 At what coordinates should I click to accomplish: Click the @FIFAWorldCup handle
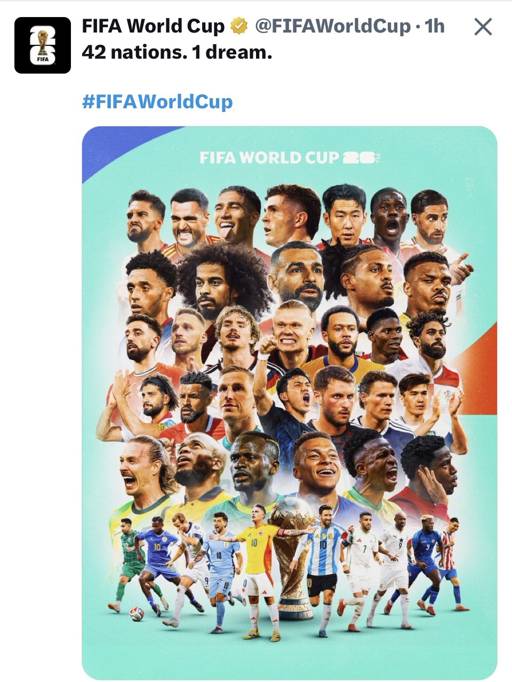[x=333, y=26]
